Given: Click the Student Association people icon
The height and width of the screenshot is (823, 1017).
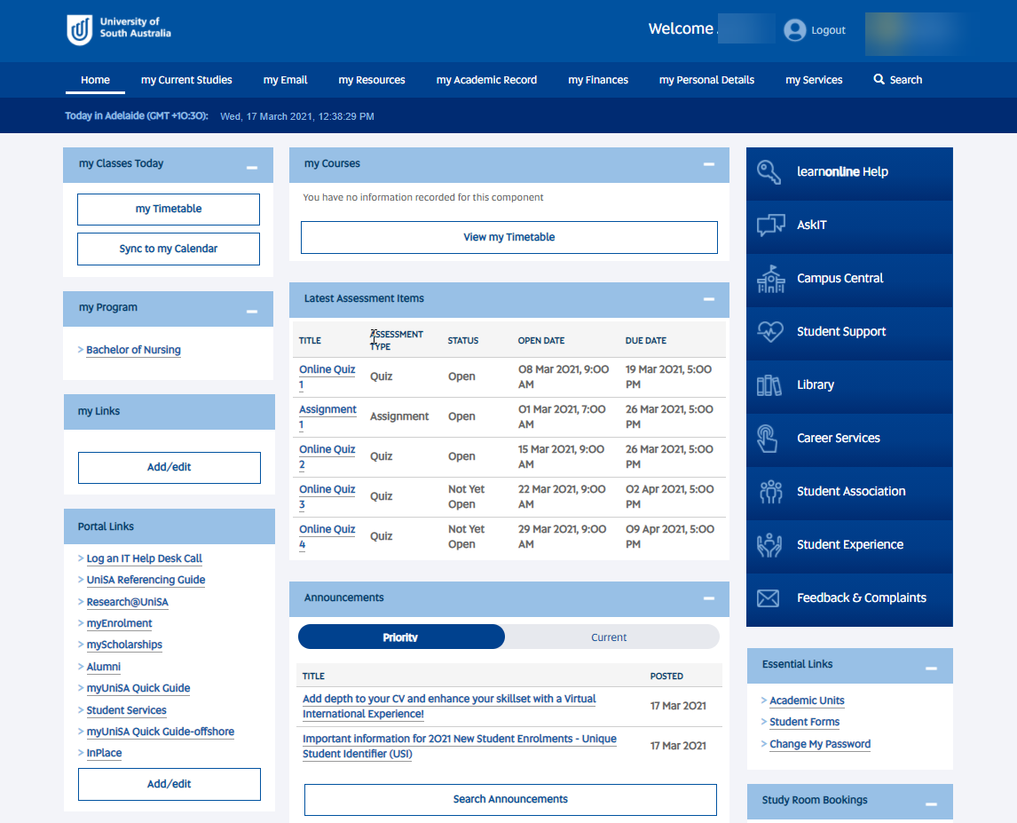Looking at the screenshot, I should coord(769,491).
